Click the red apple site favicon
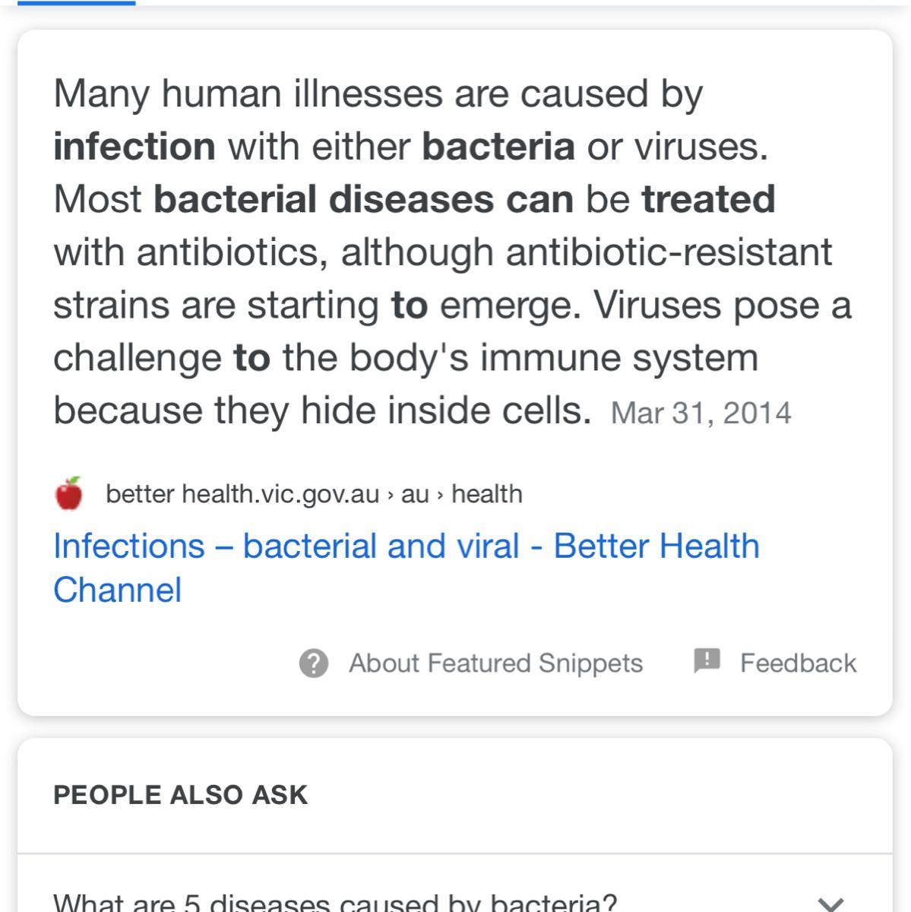 tap(69, 494)
